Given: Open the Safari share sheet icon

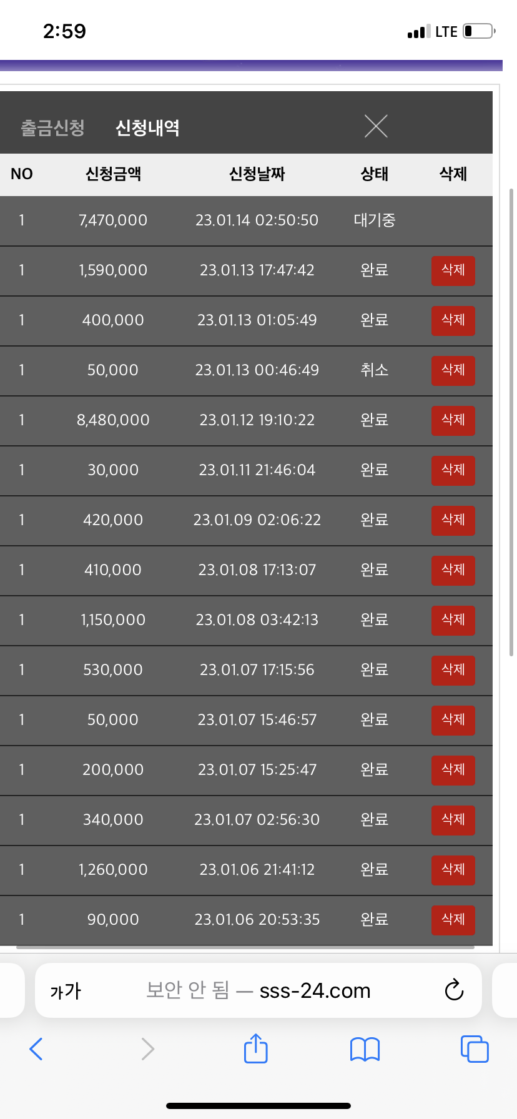Looking at the screenshot, I should click(x=255, y=1047).
